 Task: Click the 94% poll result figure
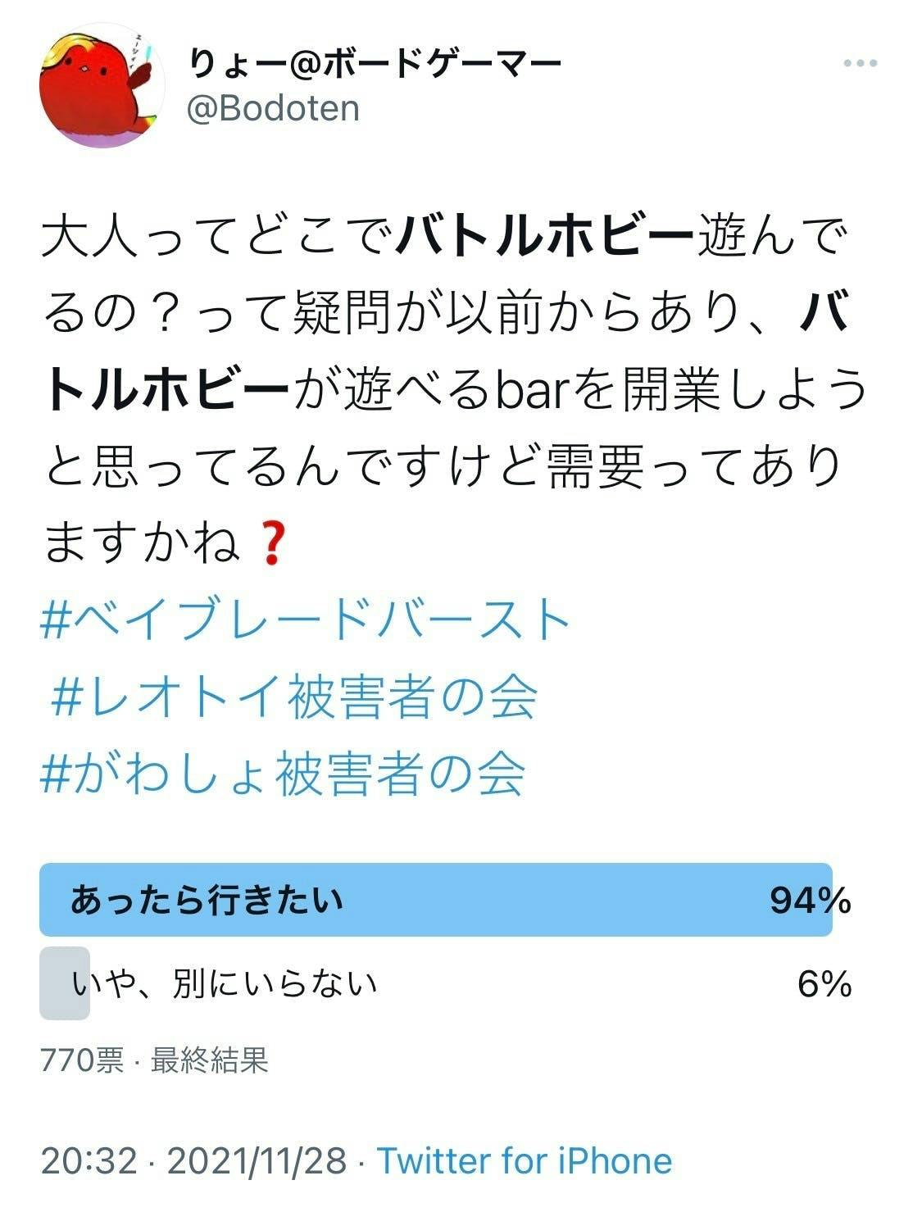[x=810, y=901]
